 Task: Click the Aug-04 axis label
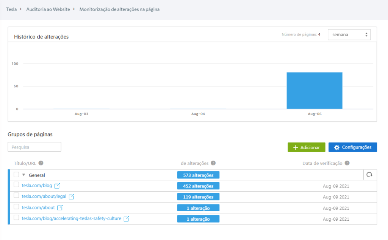198,114
